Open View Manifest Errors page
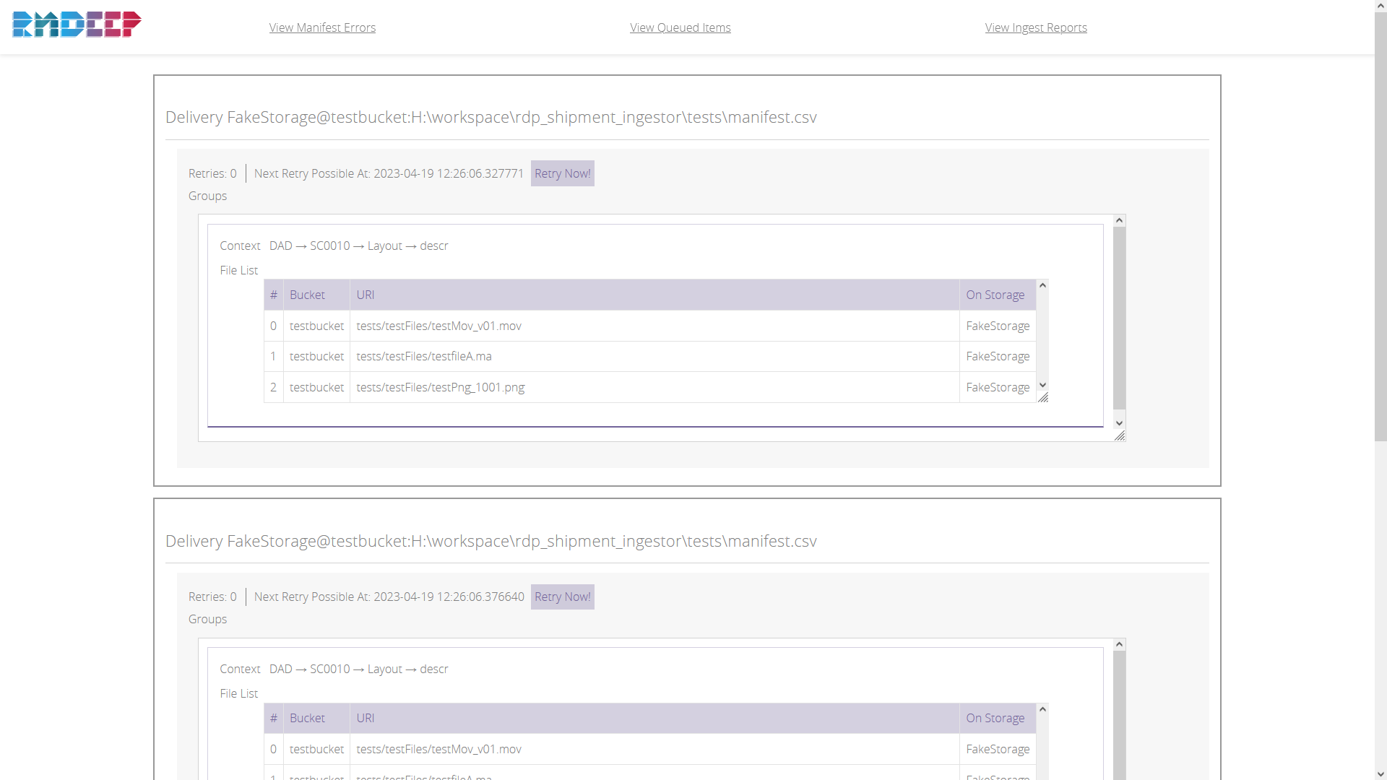Image resolution: width=1387 pixels, height=780 pixels. pyautogui.click(x=322, y=27)
